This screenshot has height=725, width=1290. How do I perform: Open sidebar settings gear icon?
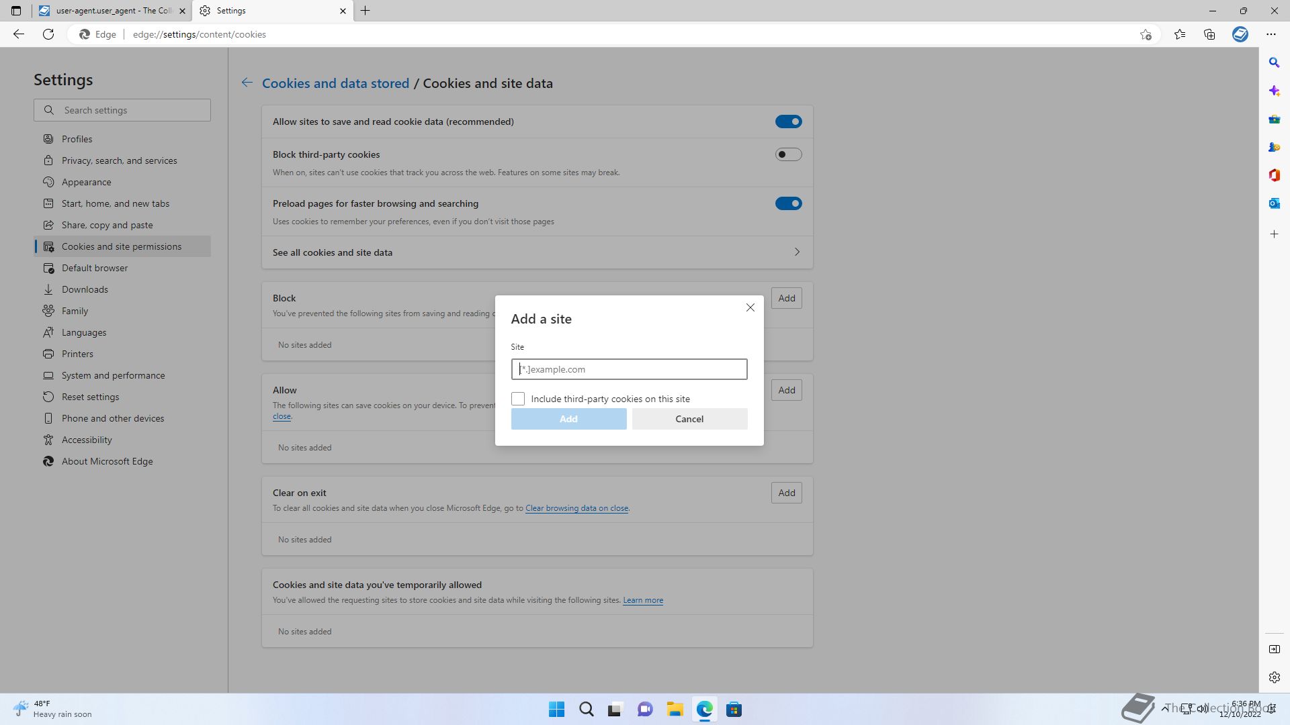click(1275, 677)
